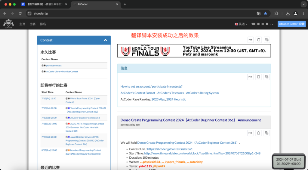Open writer physics0523 profile
Viewport: 308px width, 170px height.
coord(150,162)
